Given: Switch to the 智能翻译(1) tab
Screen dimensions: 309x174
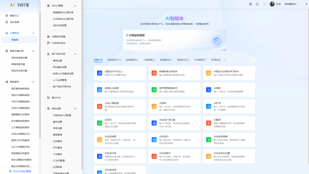Looking at the screenshot, I should click(x=166, y=60).
